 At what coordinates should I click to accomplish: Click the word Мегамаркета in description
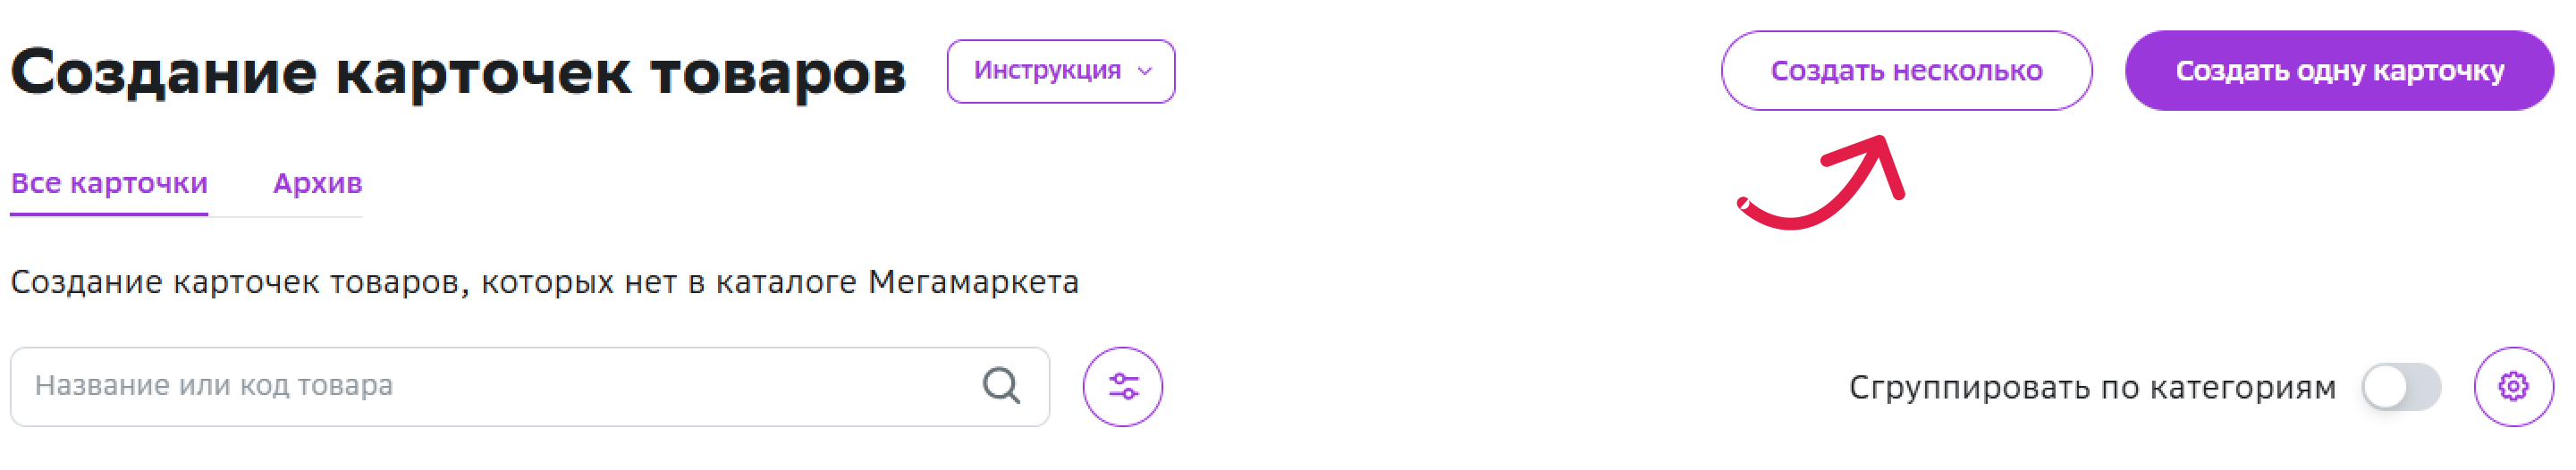pyautogui.click(x=973, y=283)
